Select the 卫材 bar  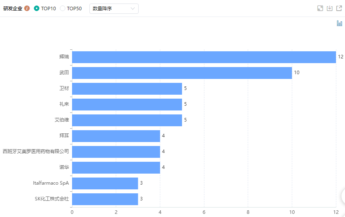pos(127,89)
